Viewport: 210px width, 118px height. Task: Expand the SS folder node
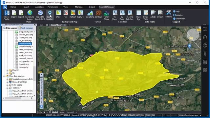[7, 73]
